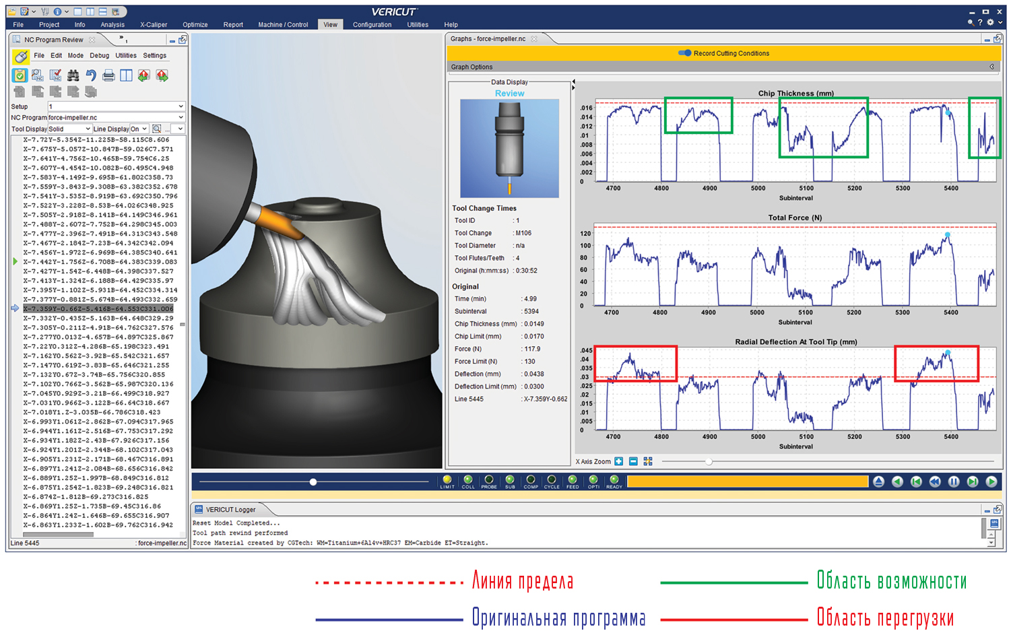This screenshot has height=635, width=1011.
Task: Click the play to end green button
Action: point(991,481)
